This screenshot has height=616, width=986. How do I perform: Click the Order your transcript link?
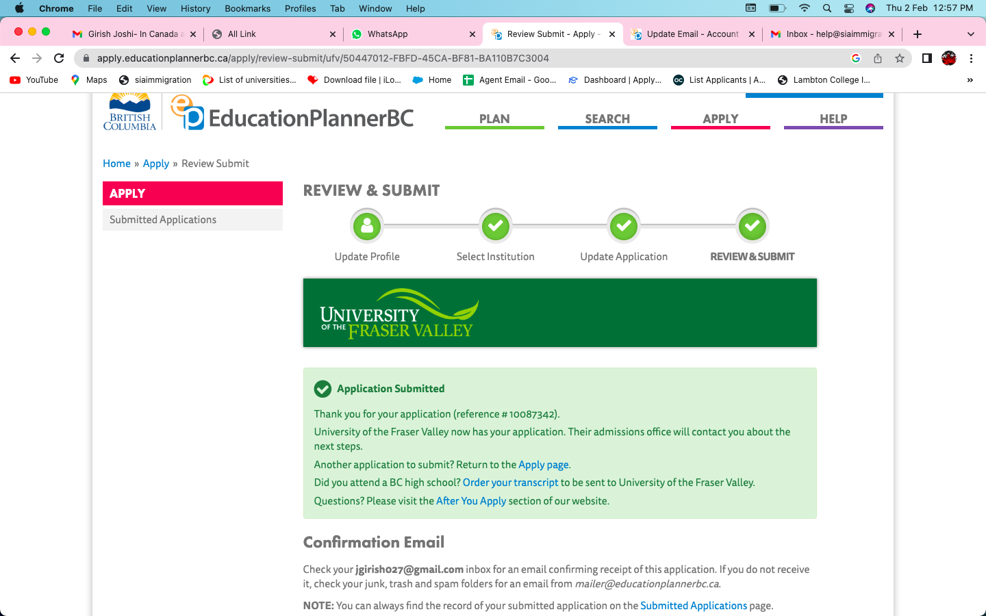click(x=511, y=483)
